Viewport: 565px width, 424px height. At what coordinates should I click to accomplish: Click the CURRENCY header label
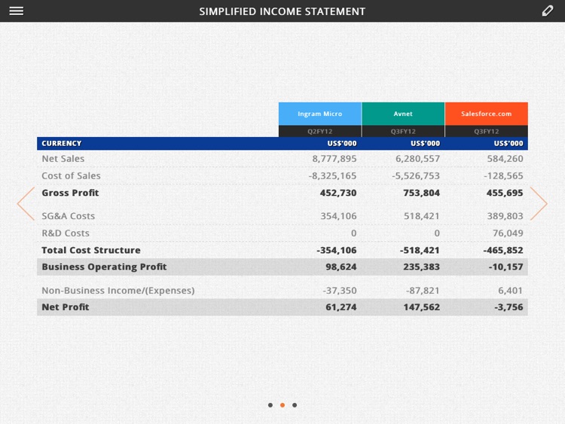click(62, 143)
